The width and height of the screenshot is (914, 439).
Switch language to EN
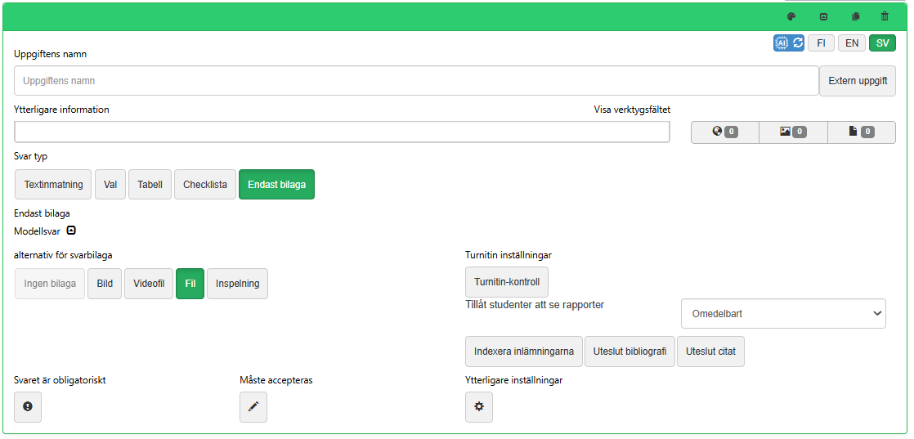(x=852, y=43)
